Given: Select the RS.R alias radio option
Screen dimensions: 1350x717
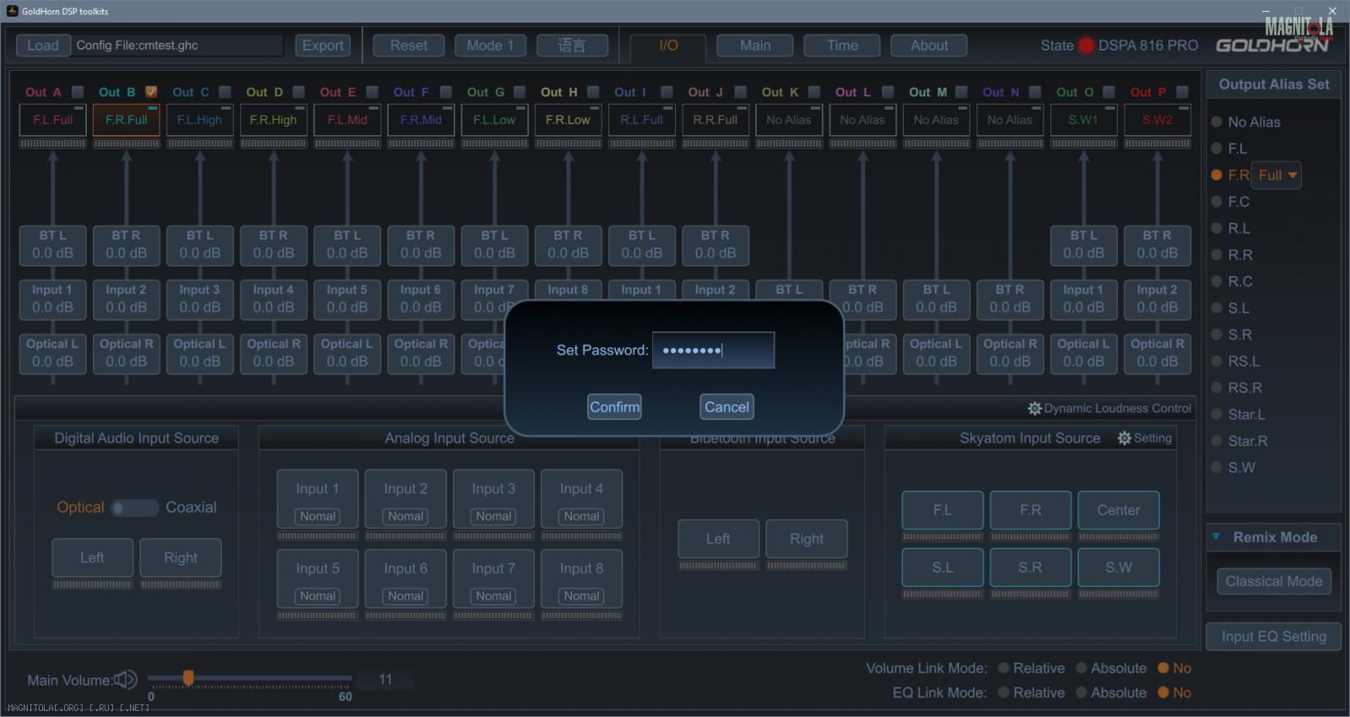Looking at the screenshot, I should (1217, 388).
